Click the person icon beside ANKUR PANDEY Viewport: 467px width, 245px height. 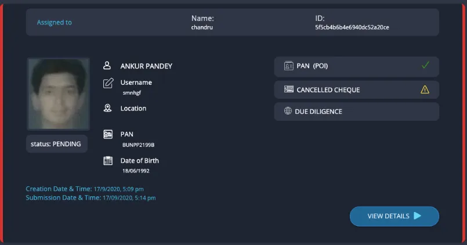(107, 66)
